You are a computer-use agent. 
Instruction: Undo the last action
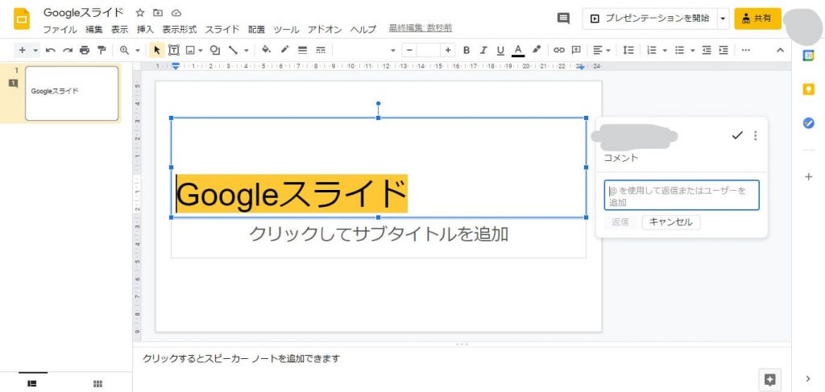(51, 51)
